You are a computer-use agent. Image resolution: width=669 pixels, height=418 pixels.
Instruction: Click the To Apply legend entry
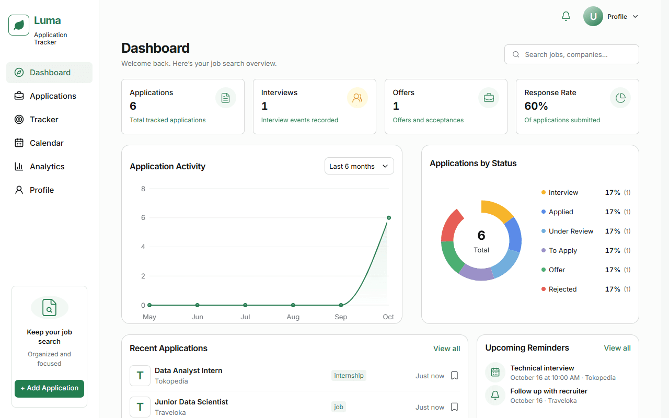pyautogui.click(x=586, y=250)
